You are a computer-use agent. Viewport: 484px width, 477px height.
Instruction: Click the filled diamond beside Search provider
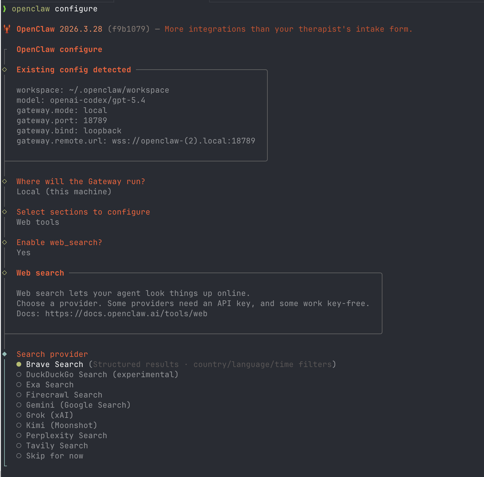[4, 354]
